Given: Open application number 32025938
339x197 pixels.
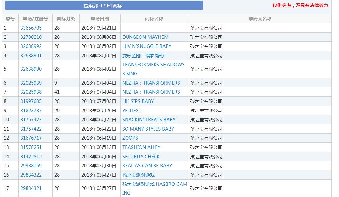Looking at the screenshot, I should [31, 92].
